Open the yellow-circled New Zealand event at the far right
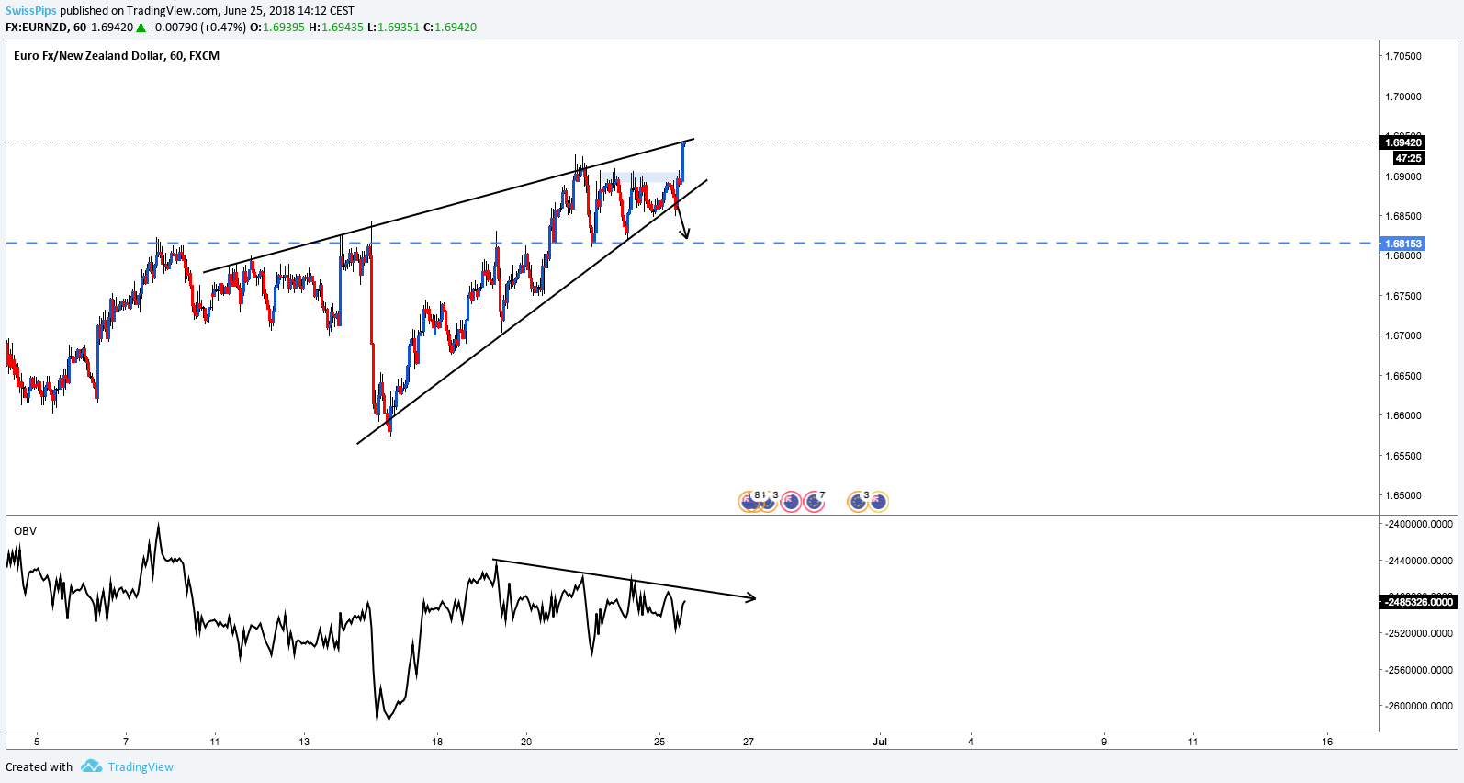This screenshot has height=783, width=1464. tap(879, 502)
